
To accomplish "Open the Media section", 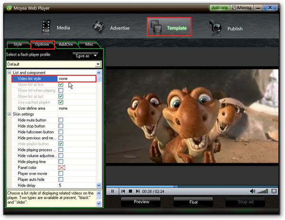I will [x=56, y=28].
